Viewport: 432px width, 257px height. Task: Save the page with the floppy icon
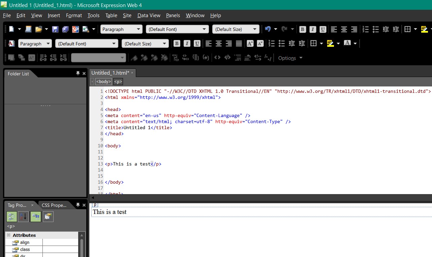tap(55, 29)
